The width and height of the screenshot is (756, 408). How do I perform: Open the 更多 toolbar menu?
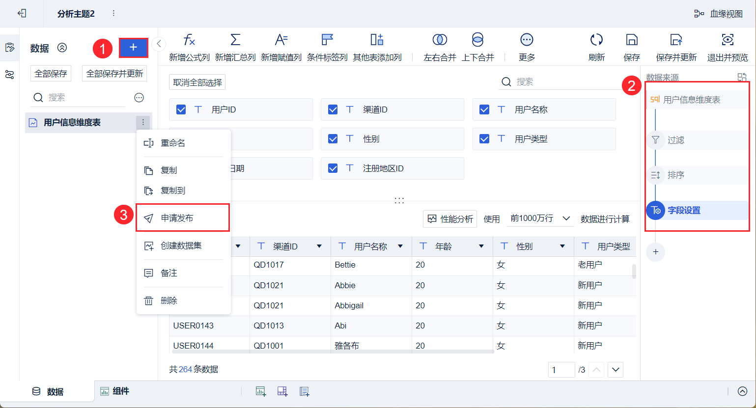coord(527,48)
